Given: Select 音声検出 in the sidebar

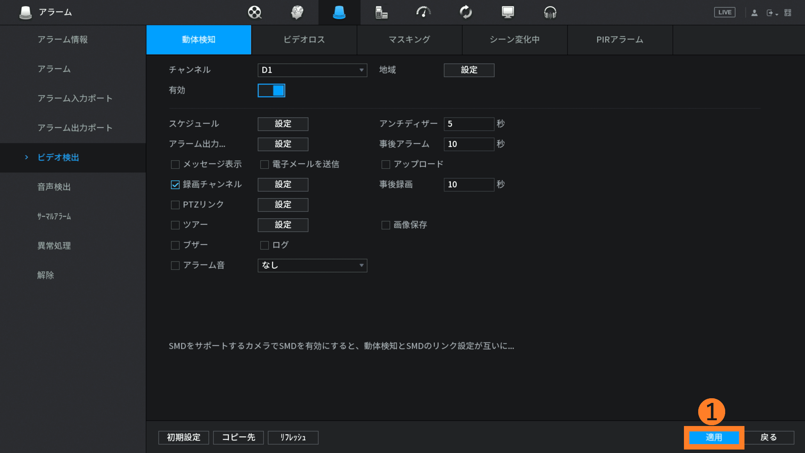Looking at the screenshot, I should point(54,187).
